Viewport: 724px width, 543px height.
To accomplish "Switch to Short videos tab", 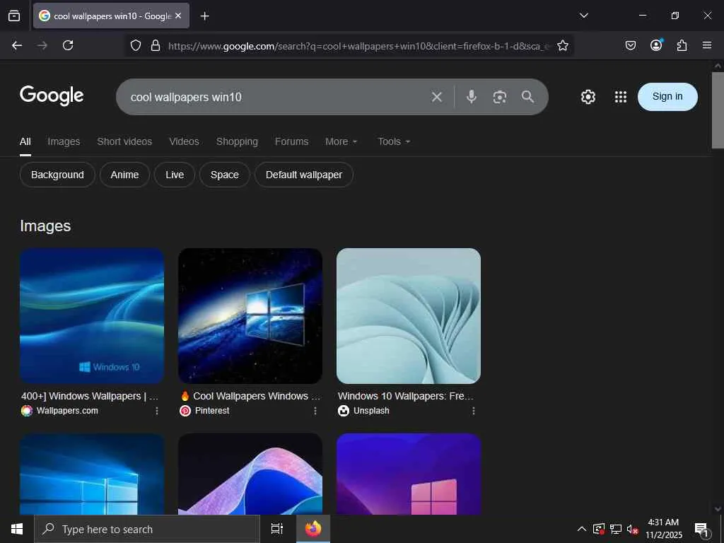I will click(124, 141).
